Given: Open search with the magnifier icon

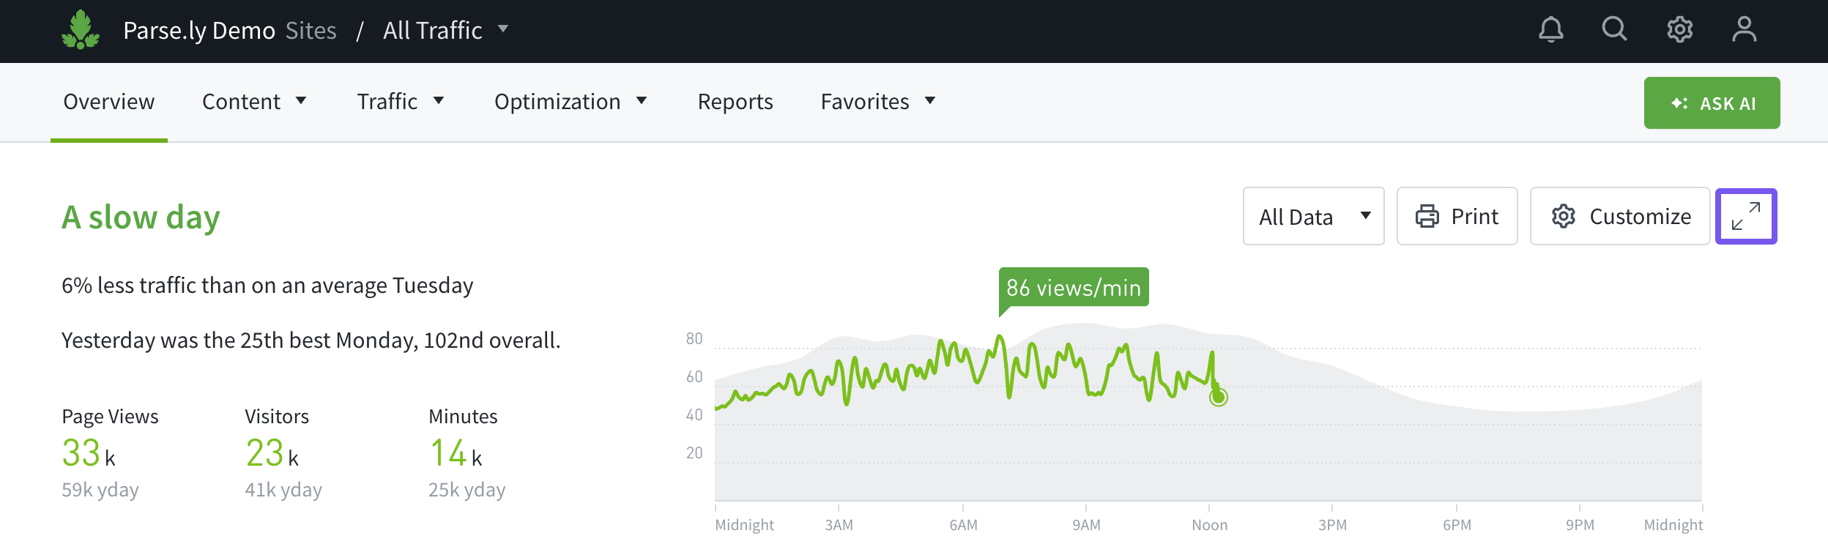Looking at the screenshot, I should 1614,30.
